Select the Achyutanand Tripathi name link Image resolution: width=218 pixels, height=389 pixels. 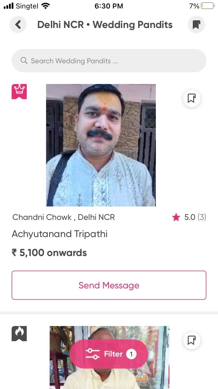60,234
